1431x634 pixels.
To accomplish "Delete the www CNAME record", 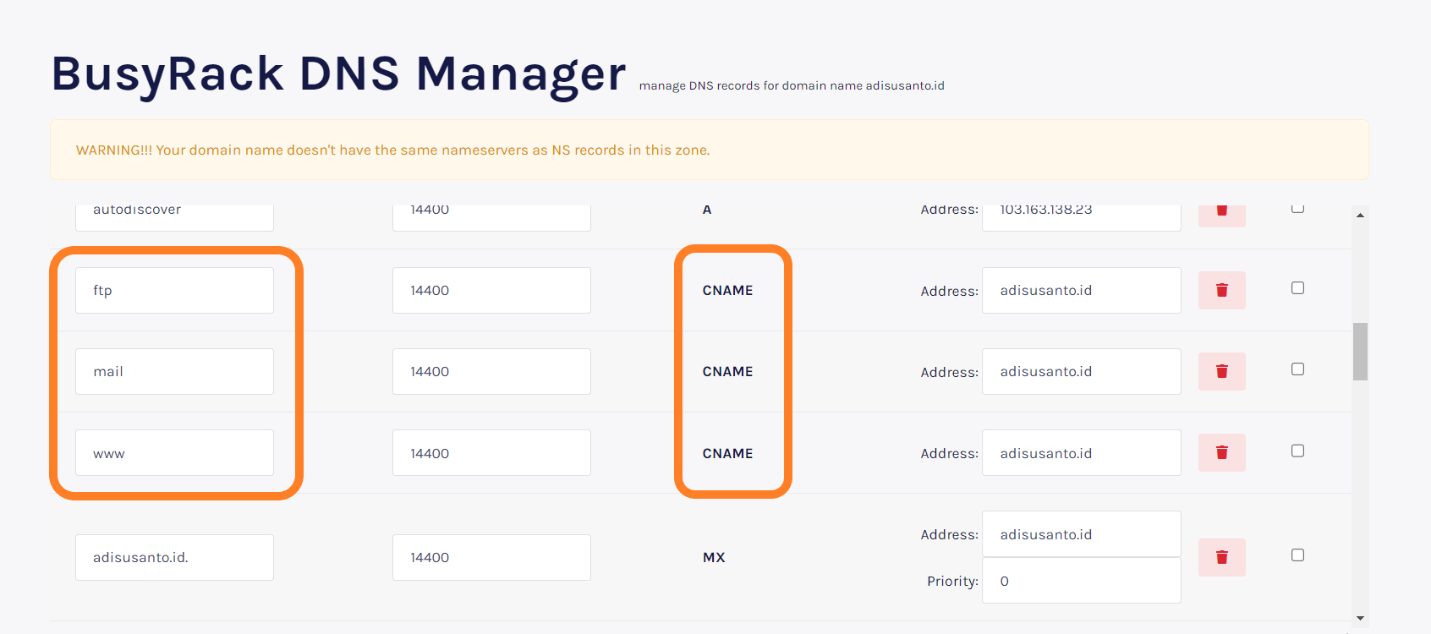I will coord(1221,452).
